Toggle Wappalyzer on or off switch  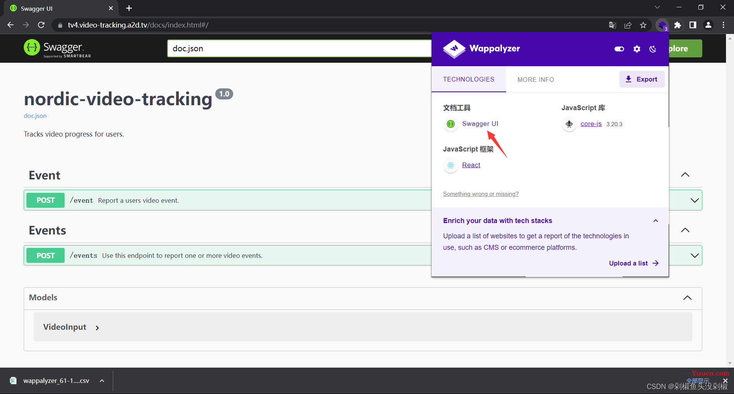click(619, 49)
